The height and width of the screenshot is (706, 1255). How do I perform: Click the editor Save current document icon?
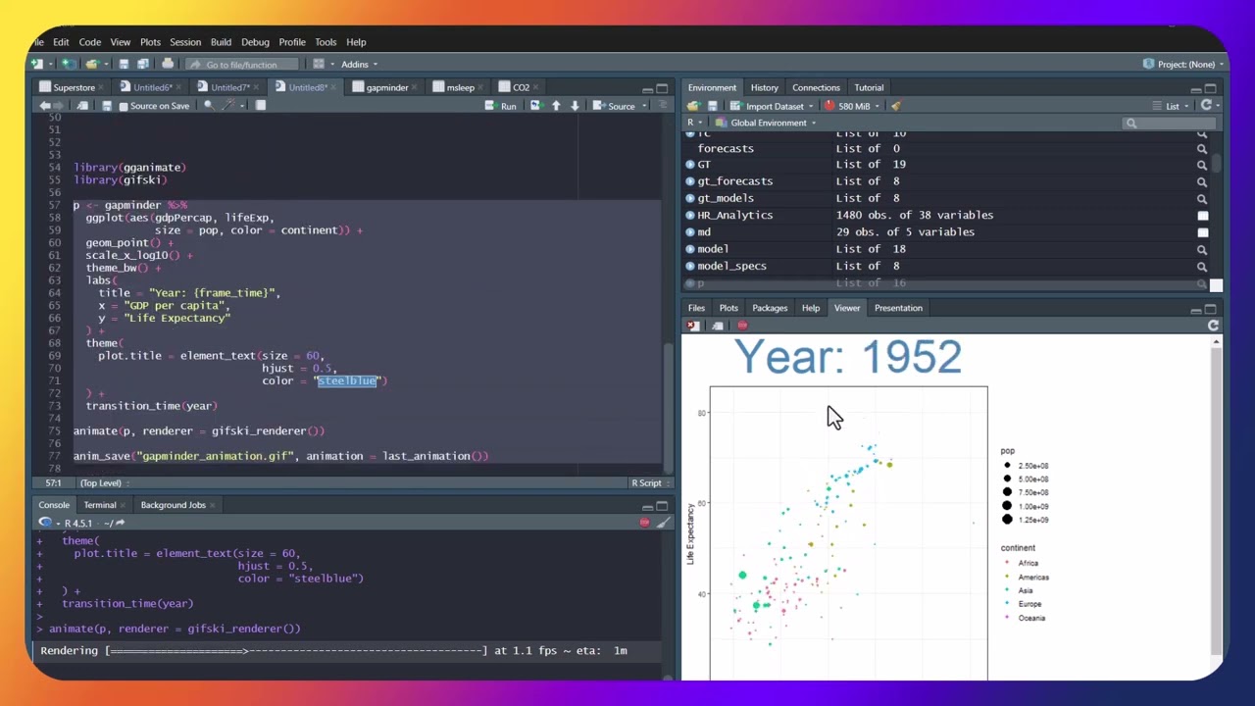coord(107,106)
